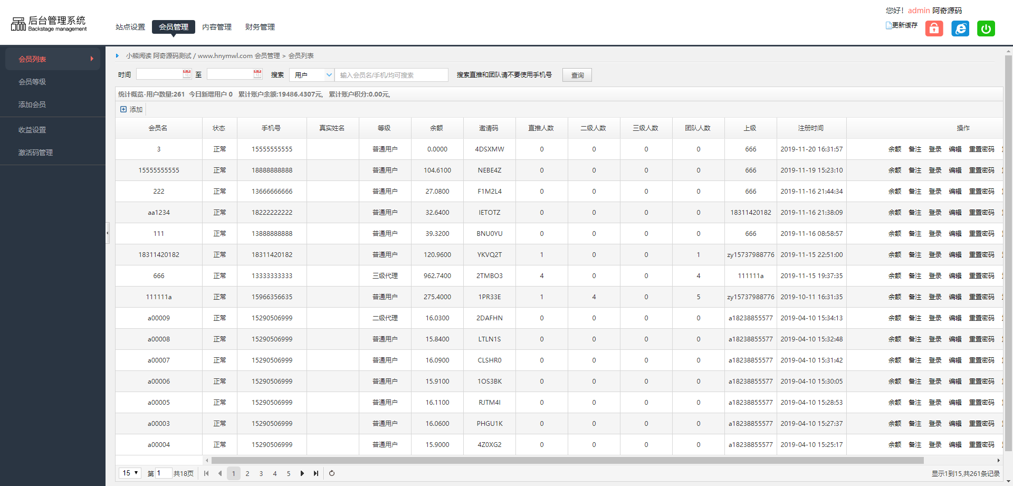Open the 用户 search type dropdown
This screenshot has width=1013, height=486.
click(312, 75)
